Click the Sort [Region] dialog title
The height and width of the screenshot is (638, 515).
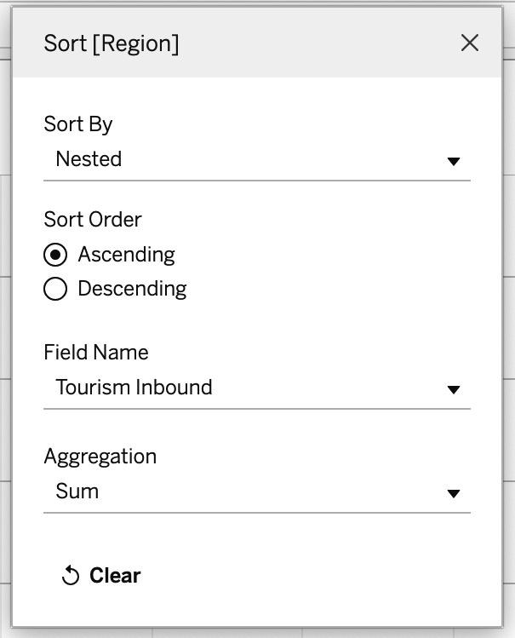pos(111,43)
